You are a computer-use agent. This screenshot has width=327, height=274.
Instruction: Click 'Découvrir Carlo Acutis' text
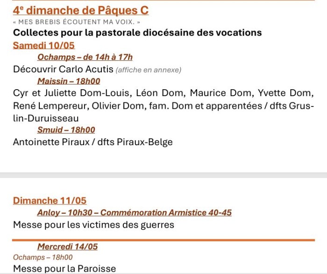click(63, 69)
